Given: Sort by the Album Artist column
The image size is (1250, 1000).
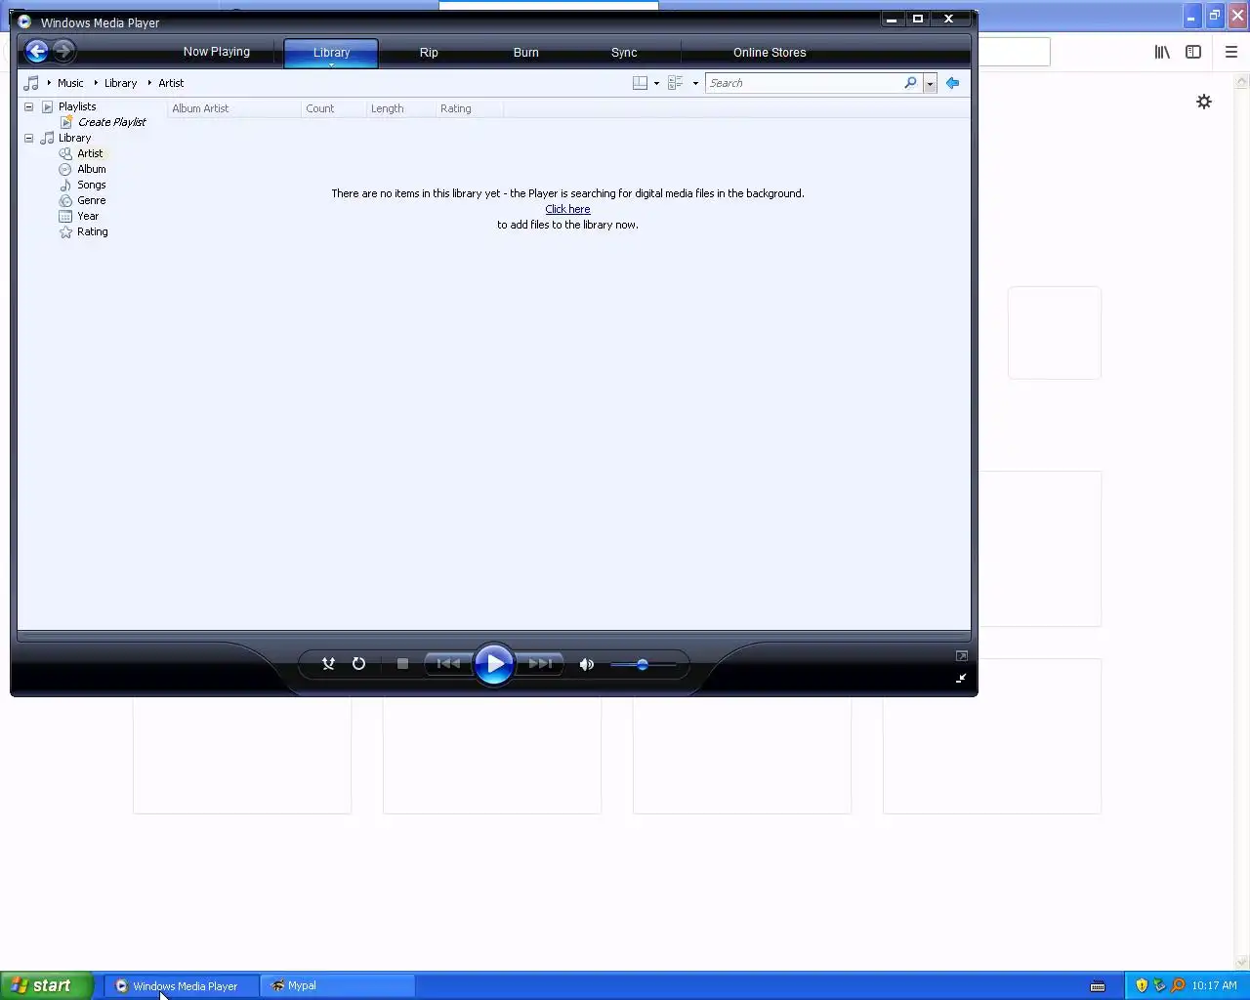Looking at the screenshot, I should click(x=234, y=108).
